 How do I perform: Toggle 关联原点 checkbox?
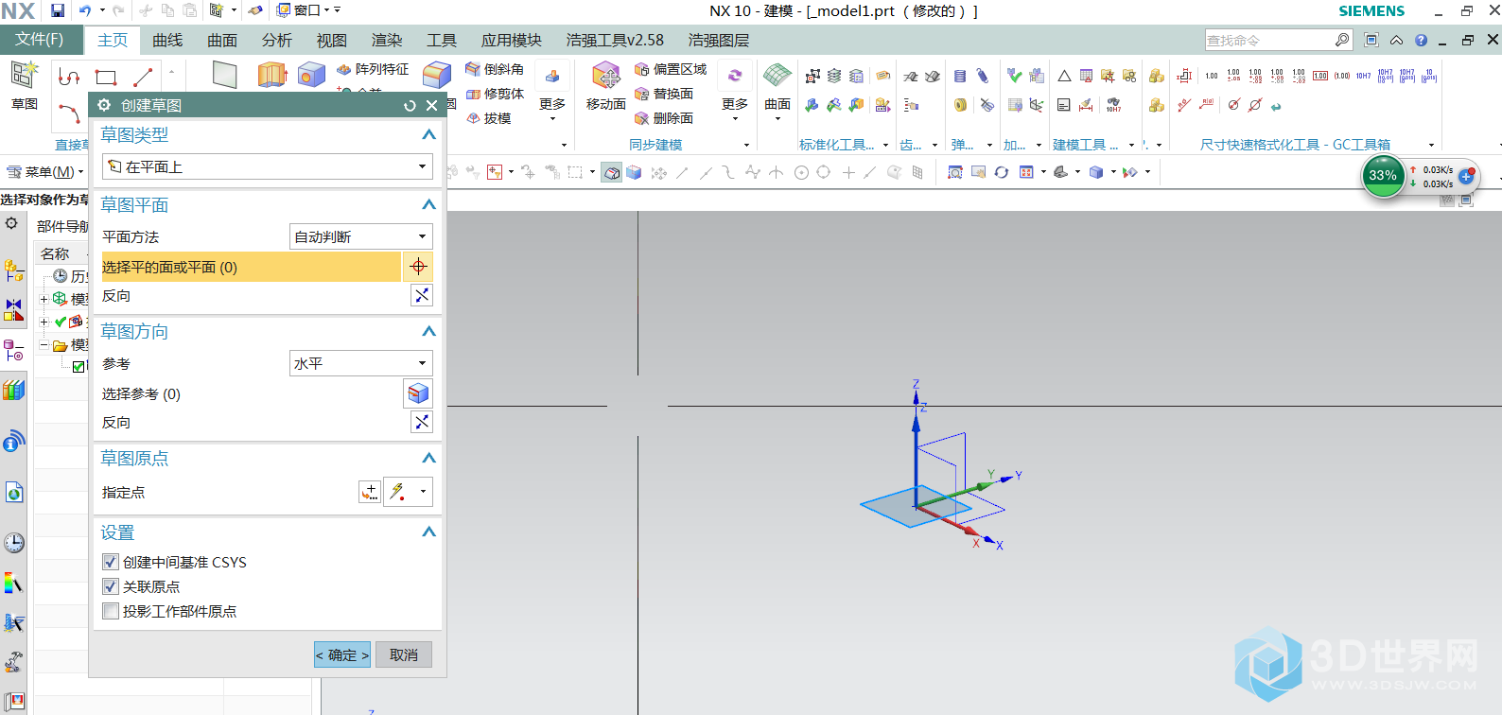[x=111, y=586]
